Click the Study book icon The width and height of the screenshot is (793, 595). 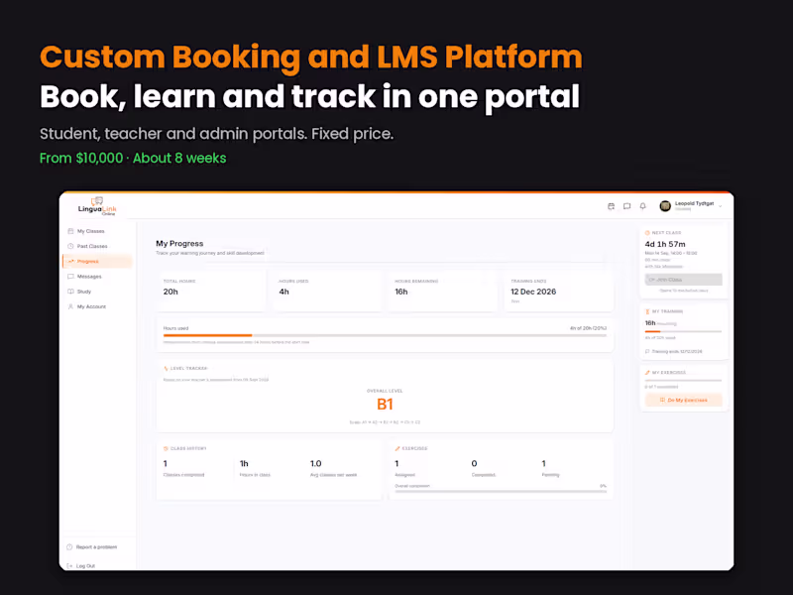[70, 292]
